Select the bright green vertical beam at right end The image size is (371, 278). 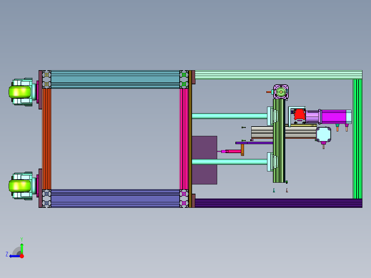coord(357,139)
